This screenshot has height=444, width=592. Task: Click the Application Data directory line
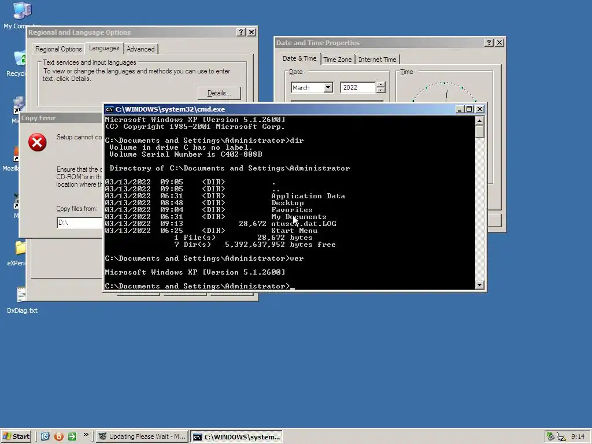pyautogui.click(x=225, y=196)
